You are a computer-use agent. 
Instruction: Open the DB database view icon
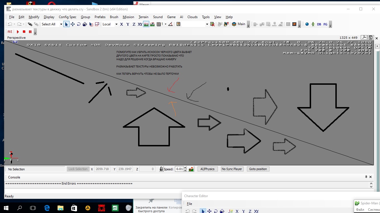coord(319,24)
